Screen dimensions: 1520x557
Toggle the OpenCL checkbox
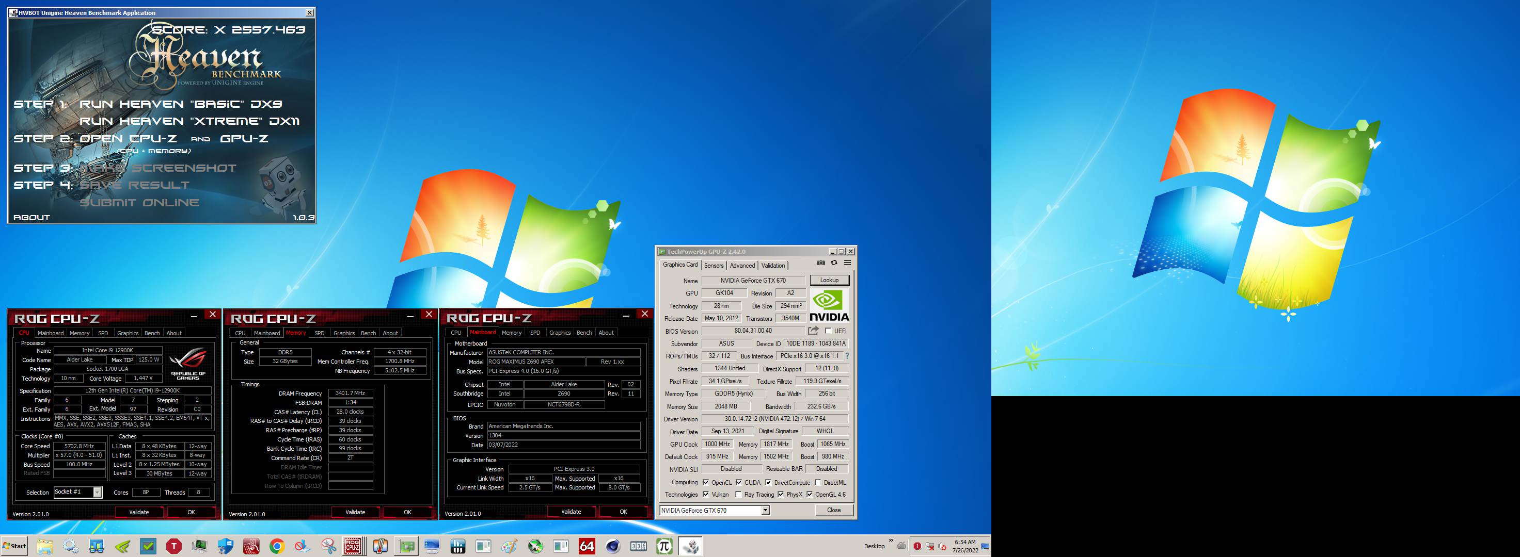point(706,483)
